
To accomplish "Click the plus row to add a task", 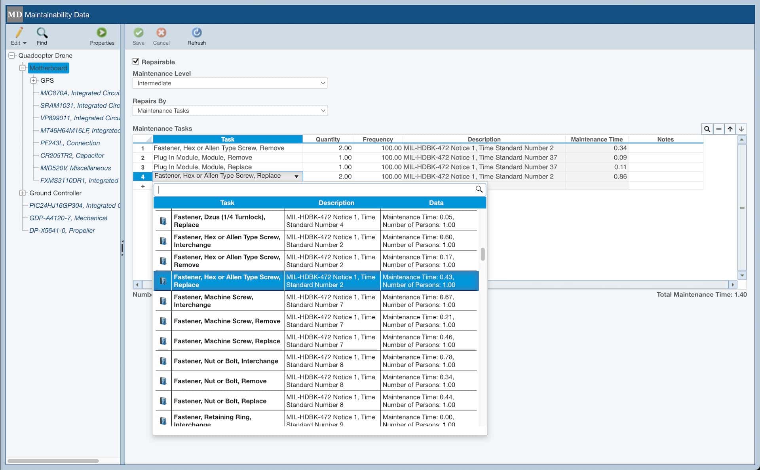I will (142, 186).
